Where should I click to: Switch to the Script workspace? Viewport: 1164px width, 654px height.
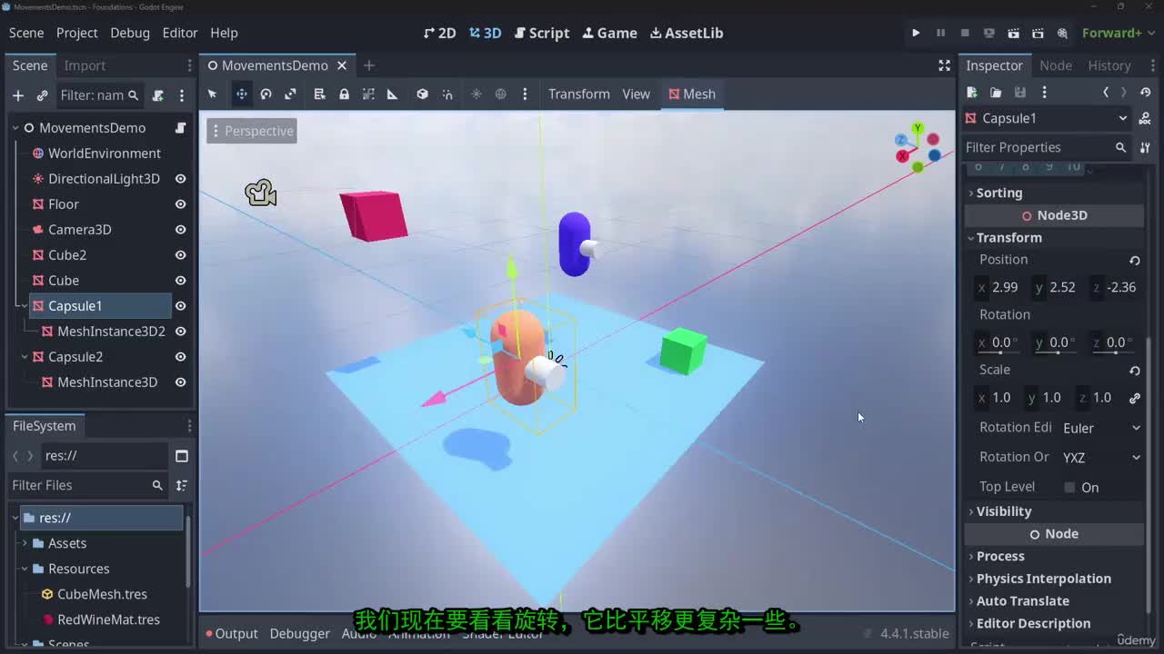point(542,33)
